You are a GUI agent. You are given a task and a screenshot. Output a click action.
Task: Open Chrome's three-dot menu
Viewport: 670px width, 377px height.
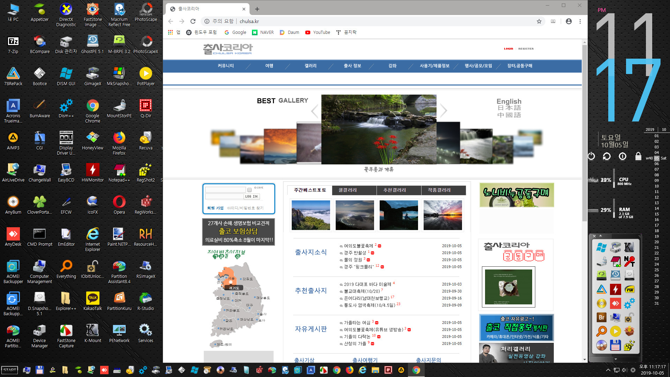[x=580, y=21]
